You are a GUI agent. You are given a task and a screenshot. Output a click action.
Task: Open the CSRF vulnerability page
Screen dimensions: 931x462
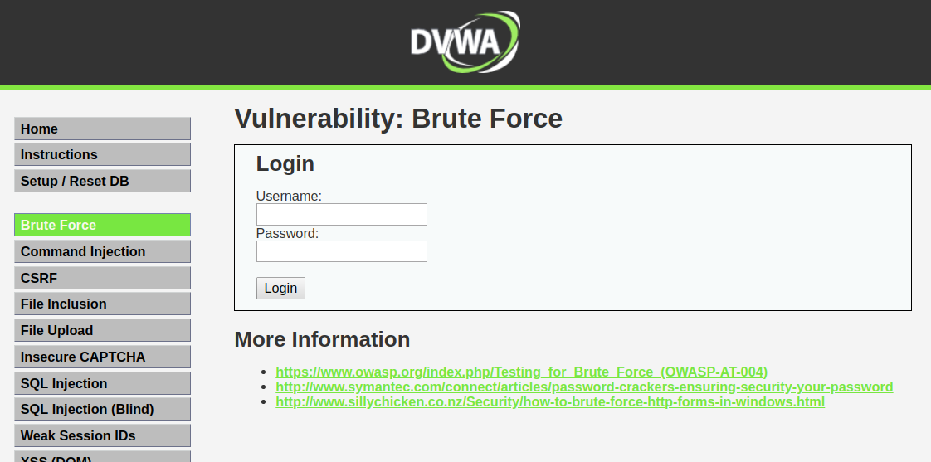click(x=102, y=278)
